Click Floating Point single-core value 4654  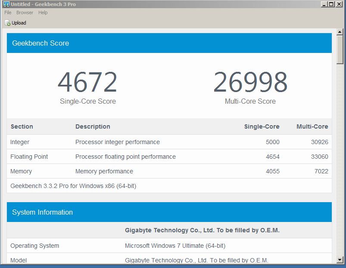272,157
